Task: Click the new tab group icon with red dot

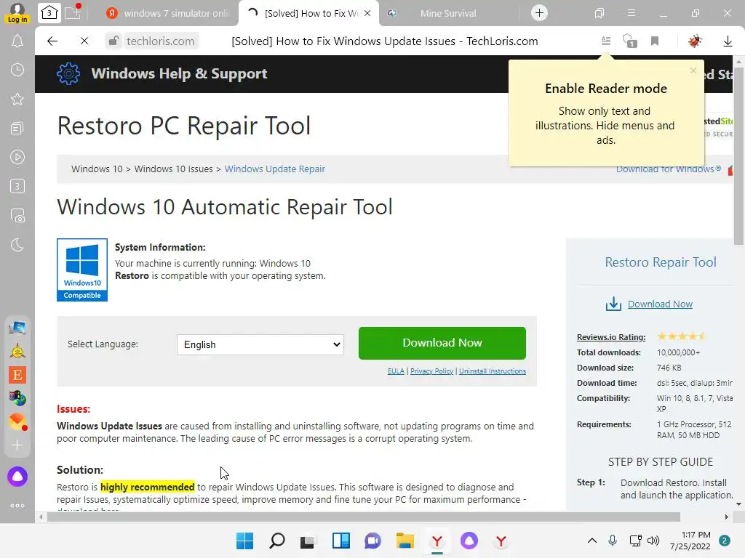Action: pos(73,12)
